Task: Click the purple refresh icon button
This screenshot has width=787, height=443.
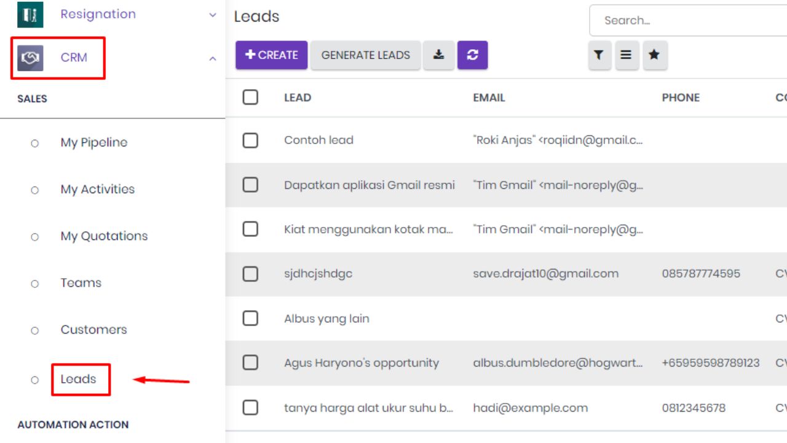Action: [x=472, y=55]
